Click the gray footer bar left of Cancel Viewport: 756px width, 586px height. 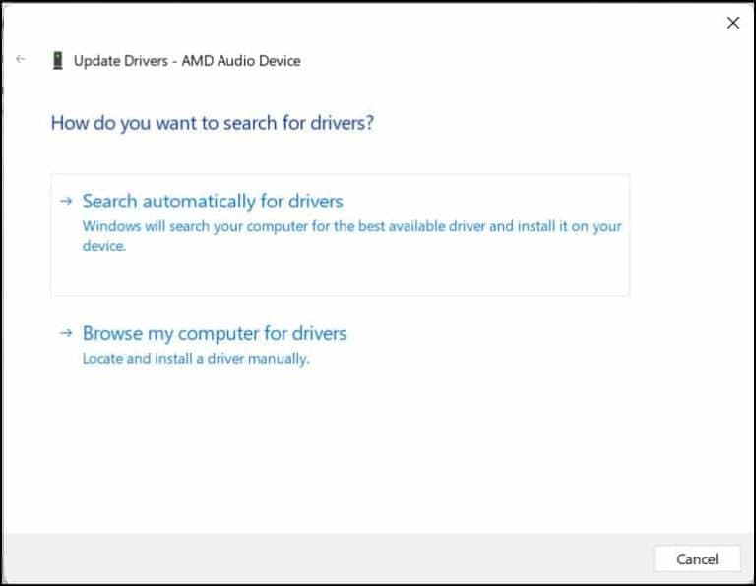click(x=325, y=558)
